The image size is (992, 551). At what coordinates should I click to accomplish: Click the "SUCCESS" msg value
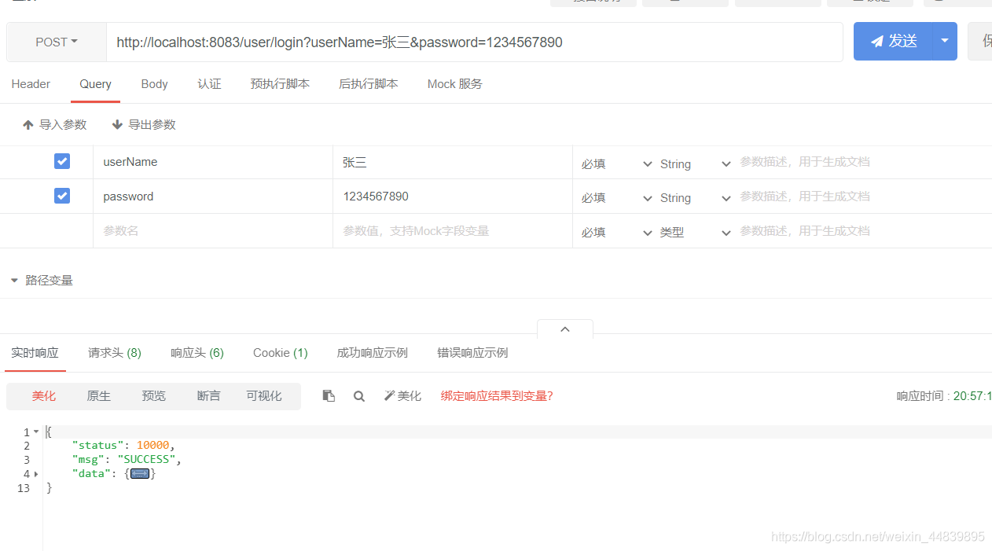click(147, 460)
